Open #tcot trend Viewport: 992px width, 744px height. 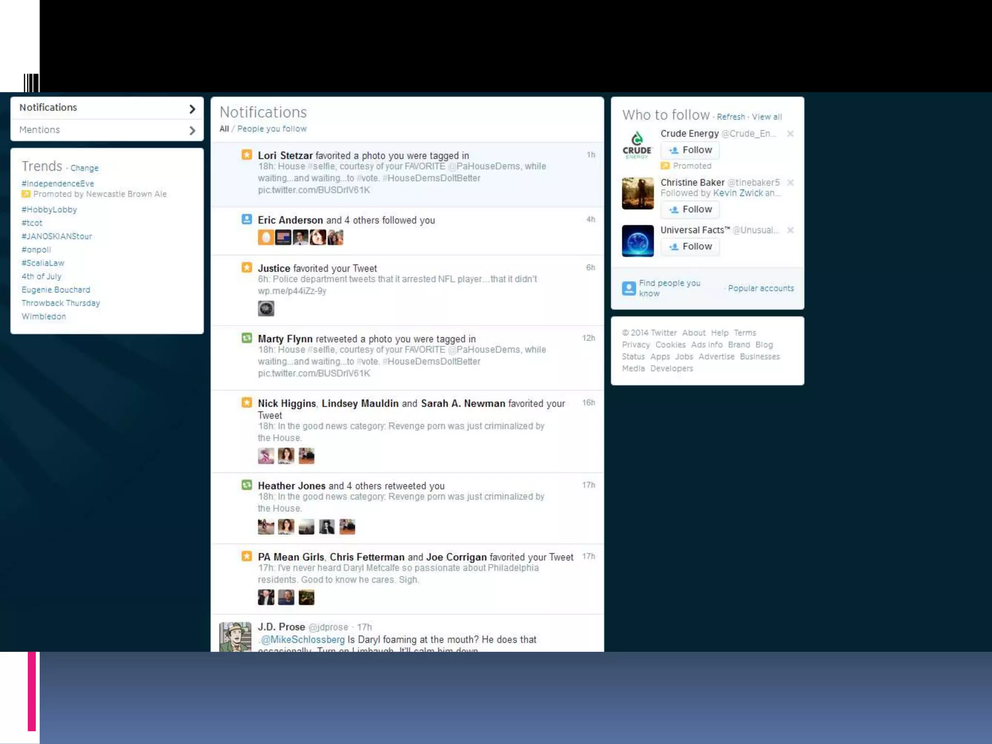point(32,223)
